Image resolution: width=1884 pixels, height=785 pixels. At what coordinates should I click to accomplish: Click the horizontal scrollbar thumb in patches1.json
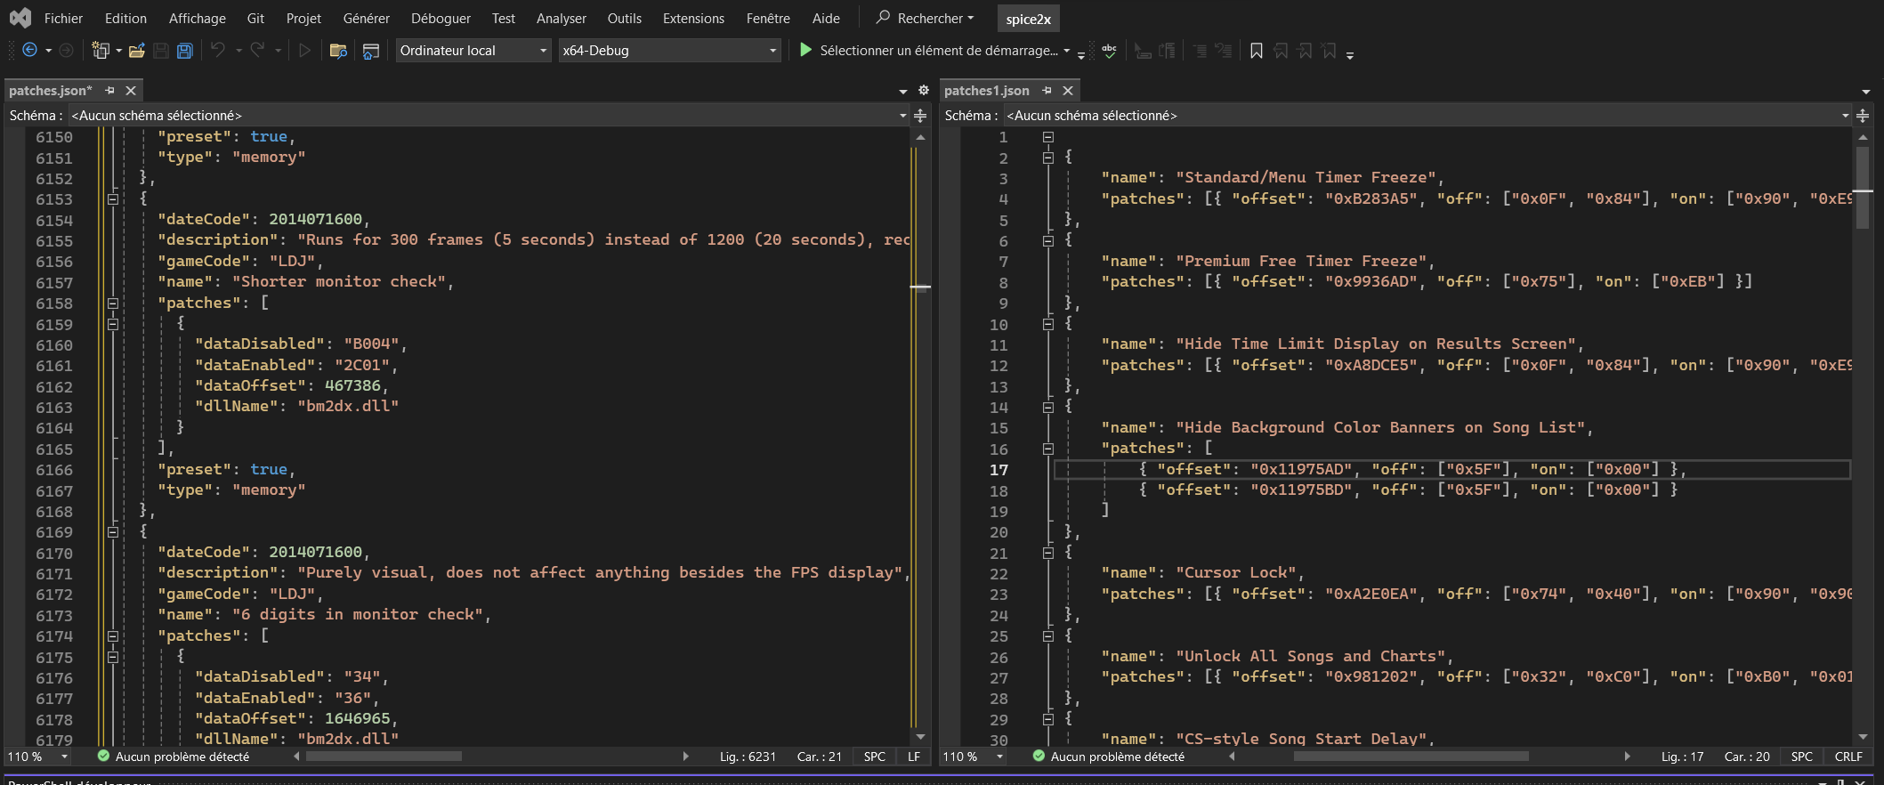1411,757
